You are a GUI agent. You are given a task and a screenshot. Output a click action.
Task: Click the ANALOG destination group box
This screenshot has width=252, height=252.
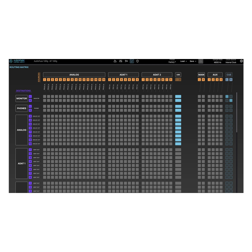[x=22, y=130]
